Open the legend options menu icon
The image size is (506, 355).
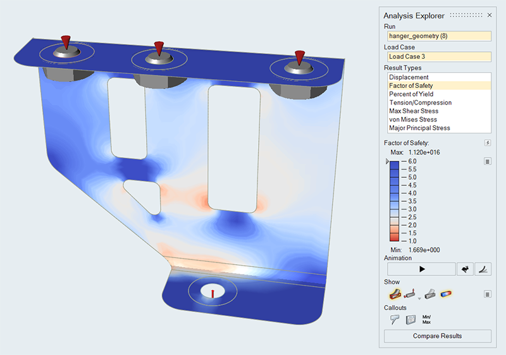488,161
